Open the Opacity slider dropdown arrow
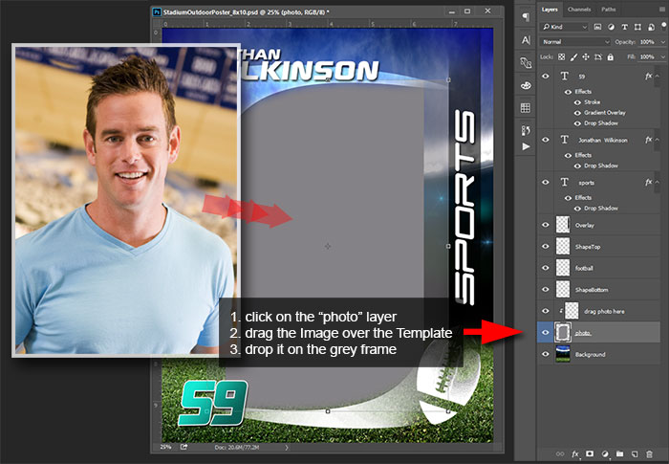669x464 pixels. [x=662, y=42]
